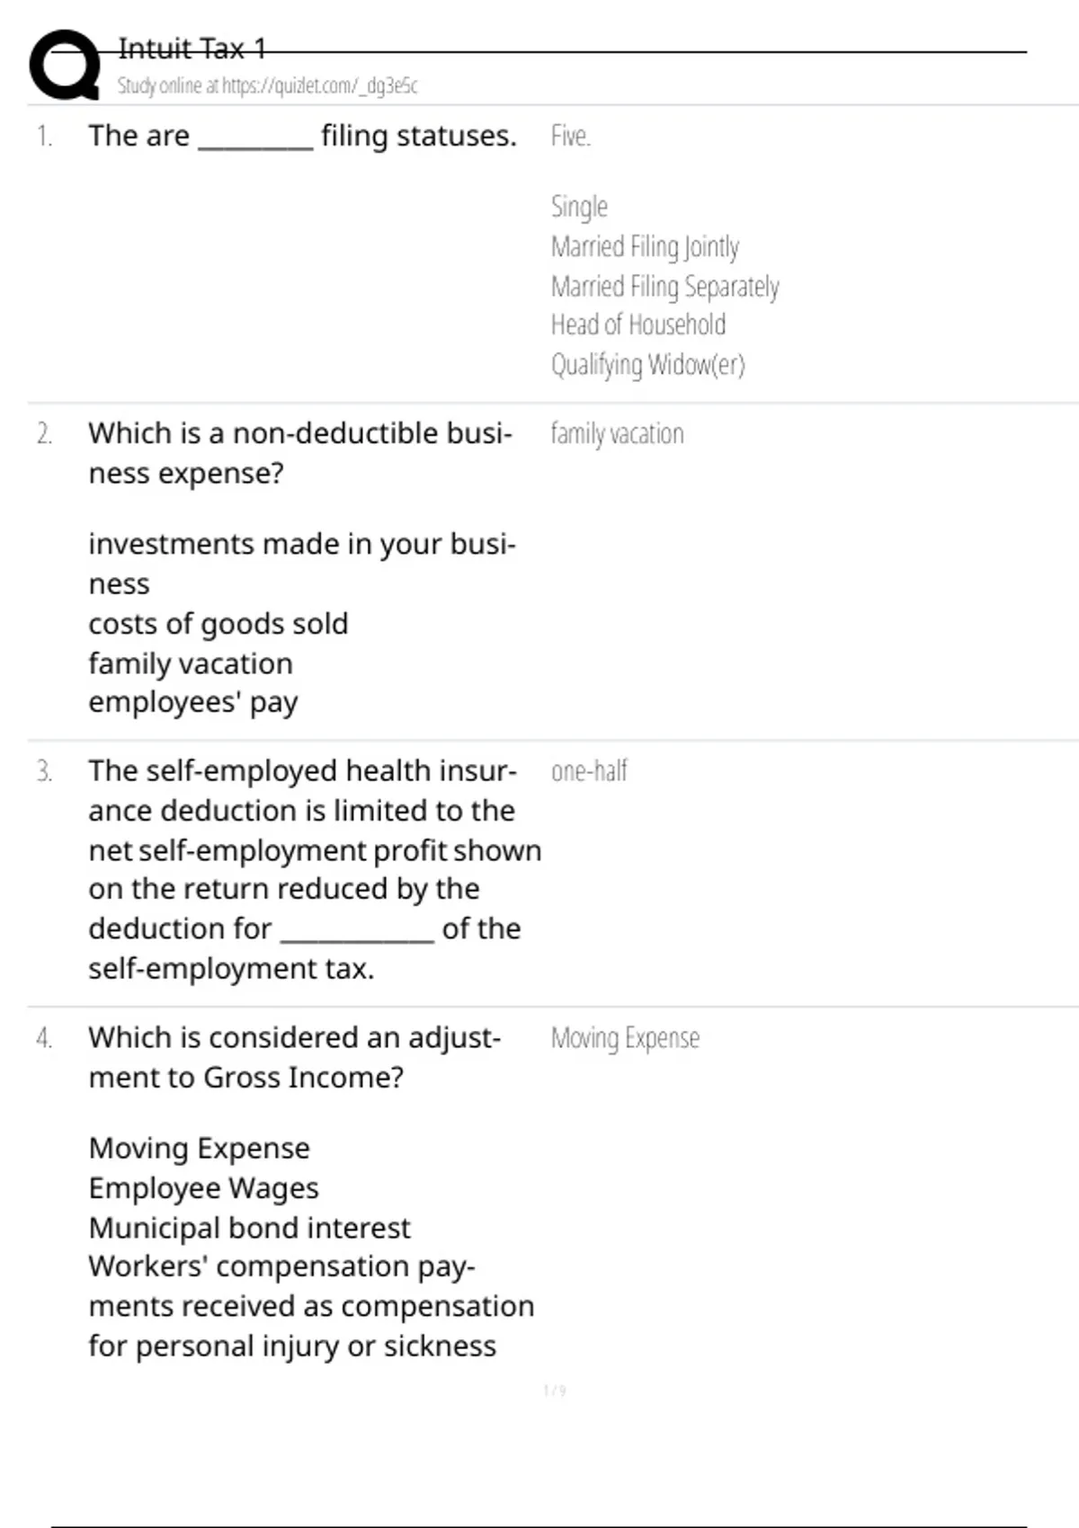The image size is (1079, 1528).
Task: Click the grey "family vacation" answer
Action: coord(617,434)
